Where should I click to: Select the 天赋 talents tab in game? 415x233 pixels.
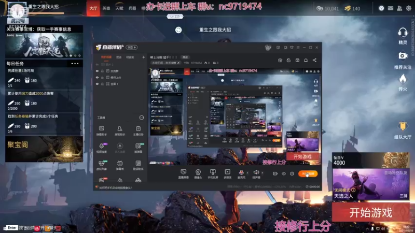pos(119,8)
